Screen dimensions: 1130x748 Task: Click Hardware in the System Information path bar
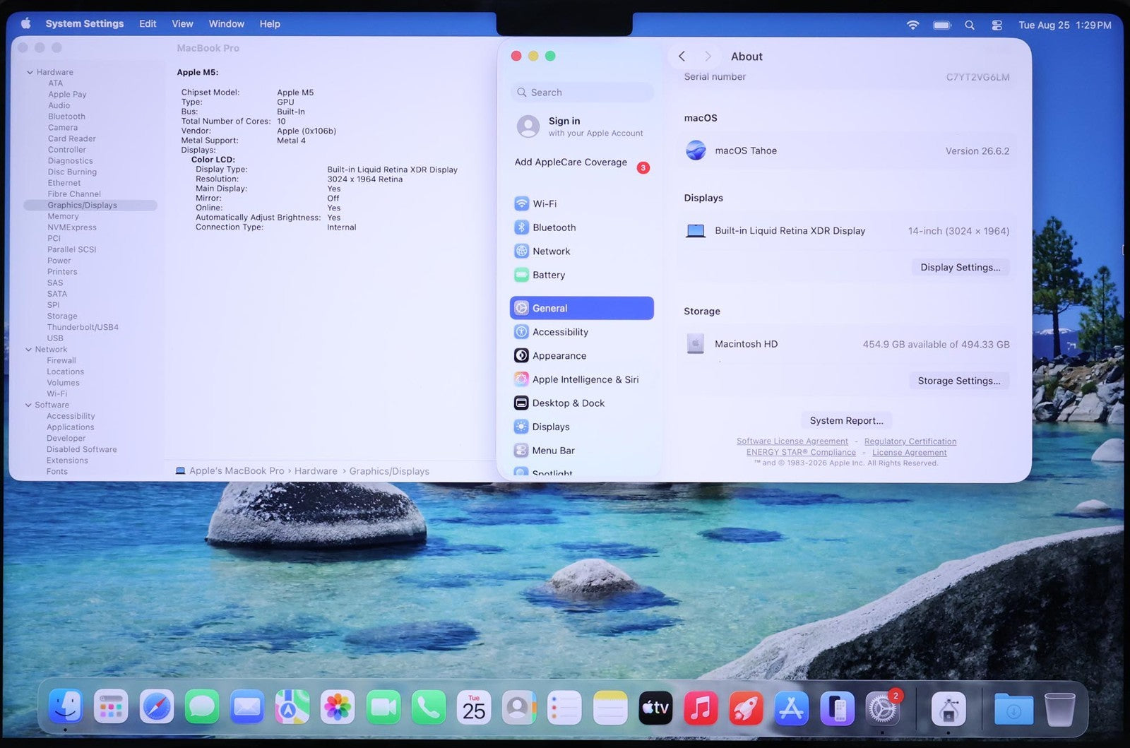point(316,471)
